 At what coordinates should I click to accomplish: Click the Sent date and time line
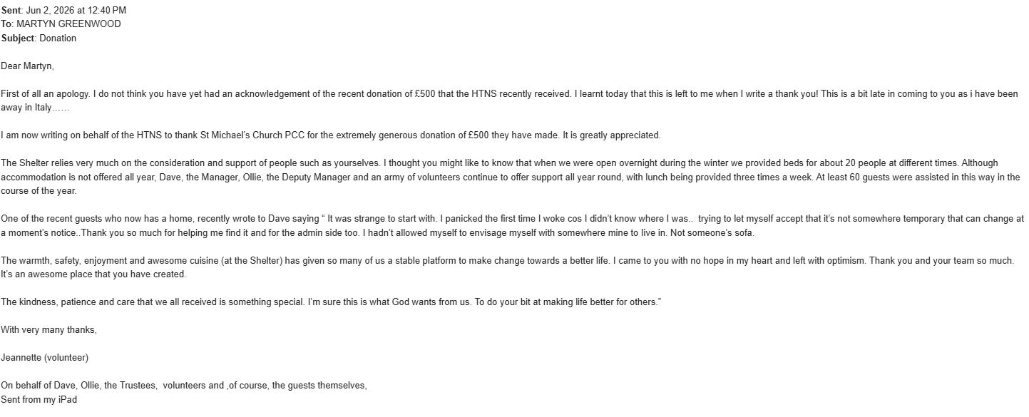click(64, 10)
